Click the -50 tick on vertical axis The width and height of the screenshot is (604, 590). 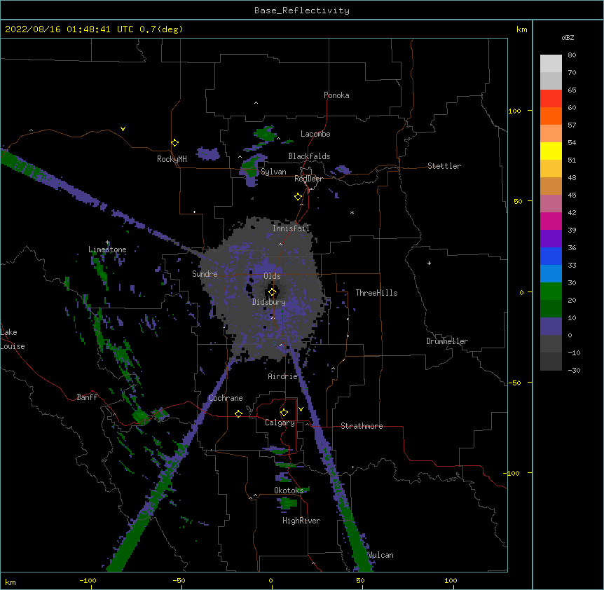pos(514,383)
